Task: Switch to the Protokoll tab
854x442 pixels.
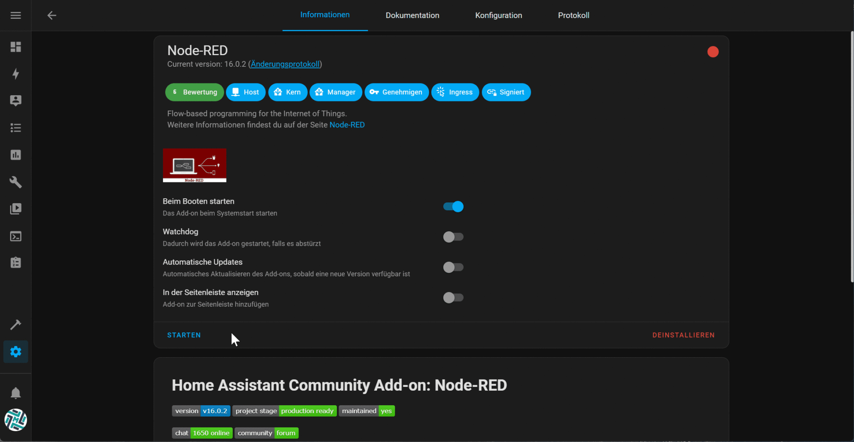Action: (x=574, y=15)
